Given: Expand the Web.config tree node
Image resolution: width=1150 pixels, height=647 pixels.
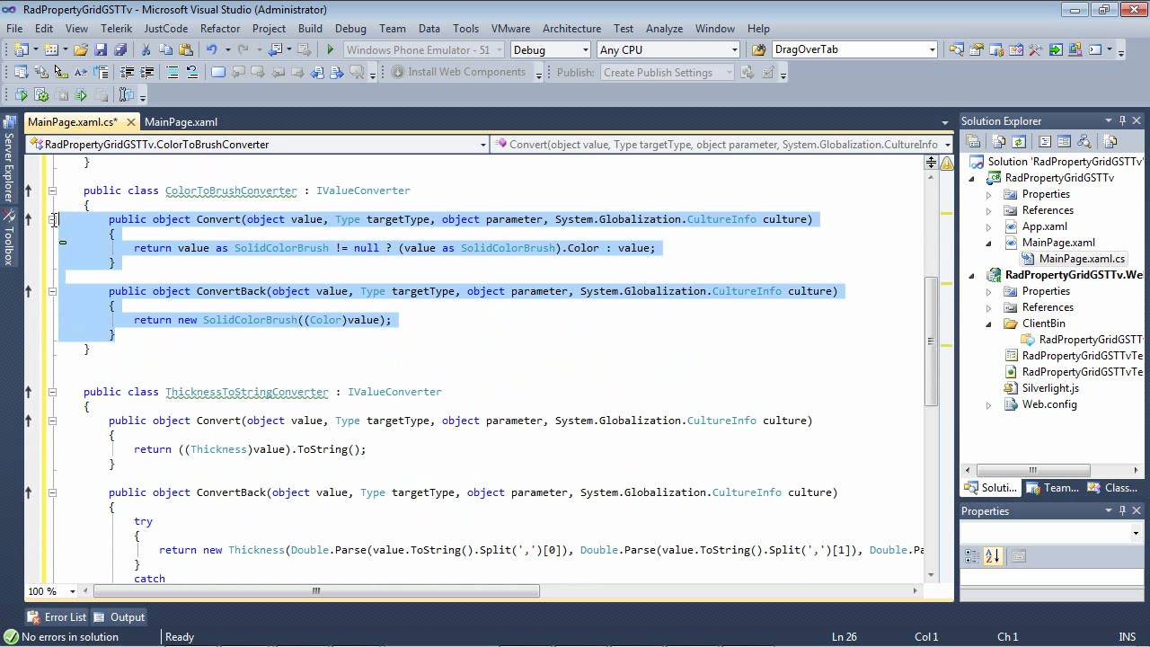Looking at the screenshot, I should 989,404.
